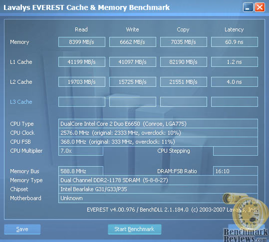The height and width of the screenshot is (242, 269).
Task: Click the Latency column header
Action: pyautogui.click(x=234, y=29)
